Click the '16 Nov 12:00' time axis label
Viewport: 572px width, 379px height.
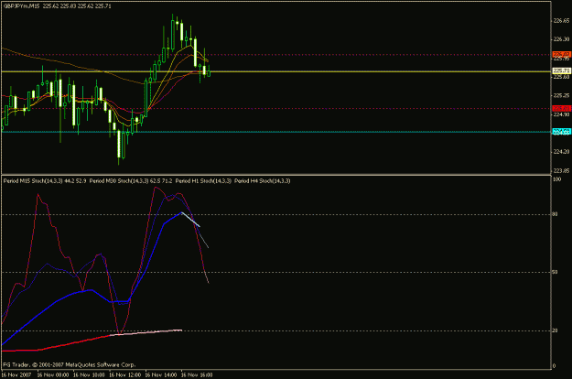coord(124,375)
